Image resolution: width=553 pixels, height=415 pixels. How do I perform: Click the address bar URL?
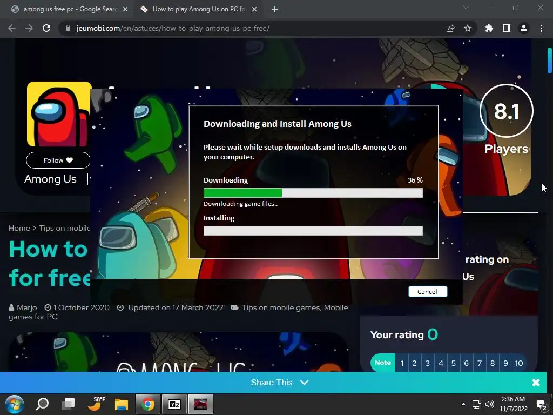[173, 28]
